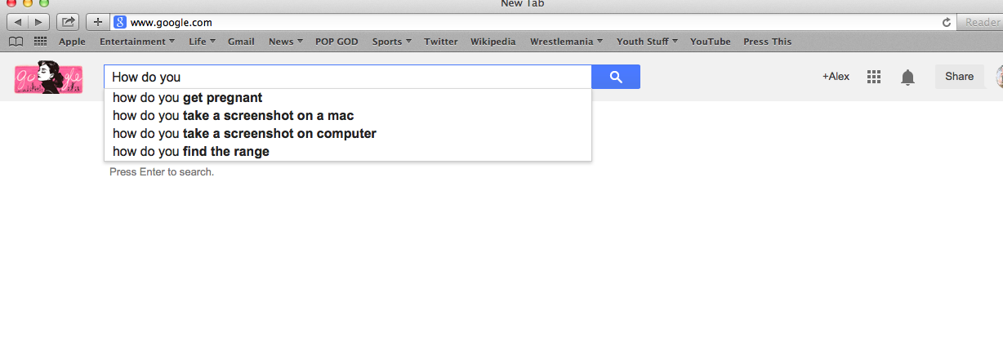Open the Reading List book icon
1003x342 pixels.
[15, 42]
